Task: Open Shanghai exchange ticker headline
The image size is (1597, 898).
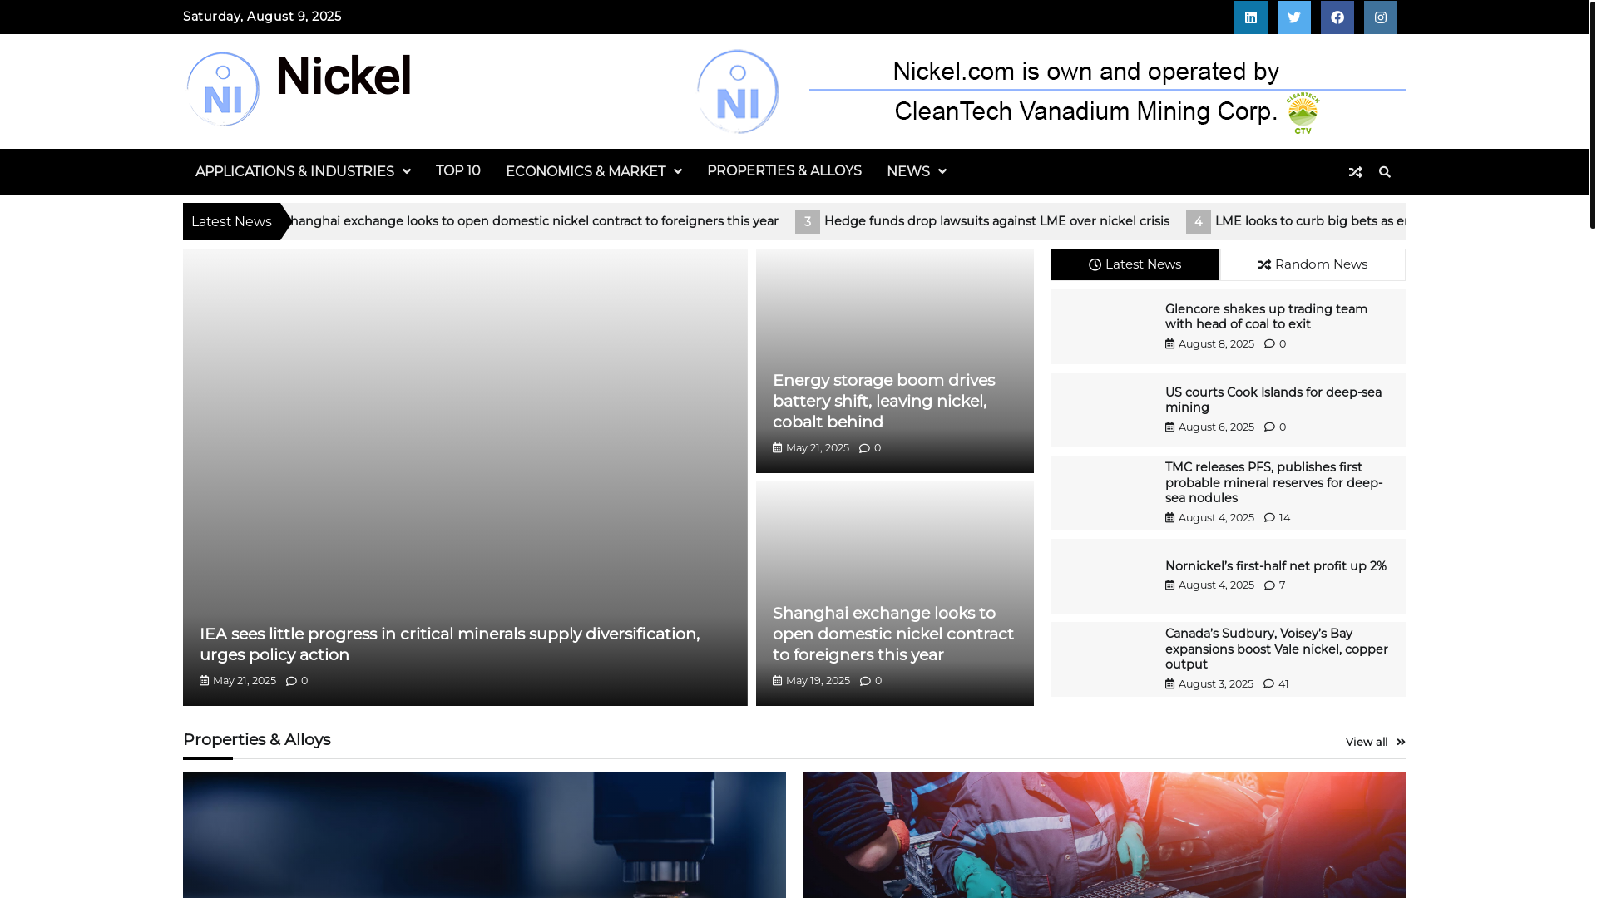Action: (x=533, y=221)
